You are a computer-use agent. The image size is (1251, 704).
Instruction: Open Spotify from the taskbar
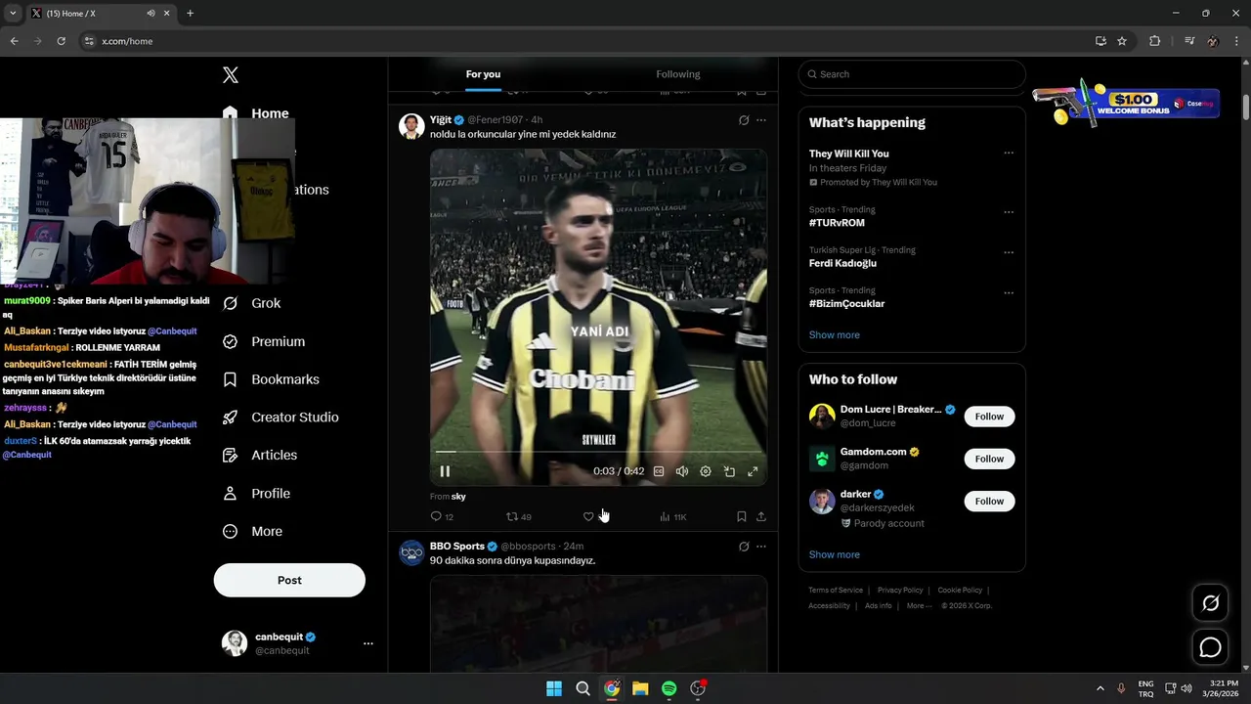pyautogui.click(x=669, y=688)
